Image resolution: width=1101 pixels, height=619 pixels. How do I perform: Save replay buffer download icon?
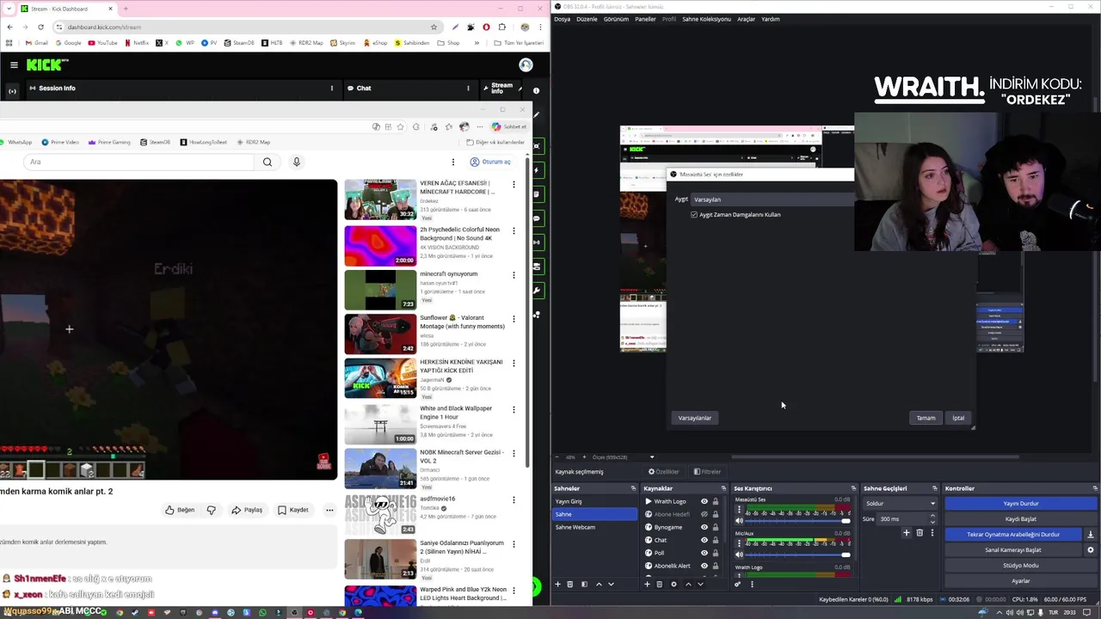pos(1091,535)
